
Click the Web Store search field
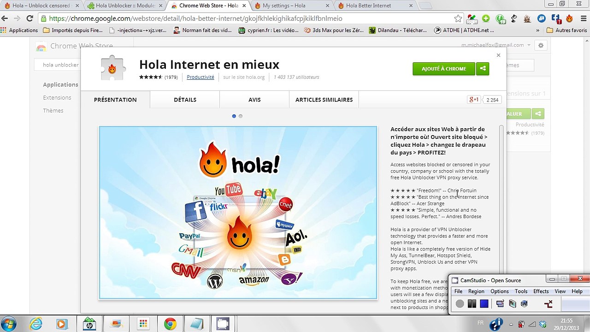[x=58, y=65]
